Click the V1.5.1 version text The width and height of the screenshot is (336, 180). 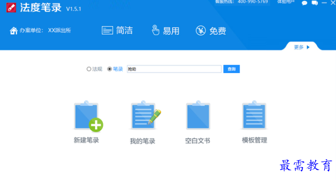[x=74, y=9]
